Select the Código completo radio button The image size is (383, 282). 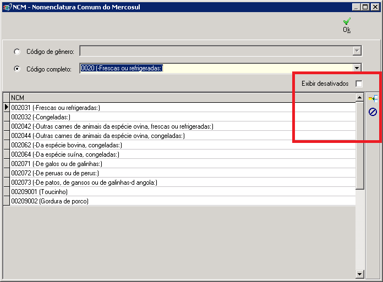point(17,69)
